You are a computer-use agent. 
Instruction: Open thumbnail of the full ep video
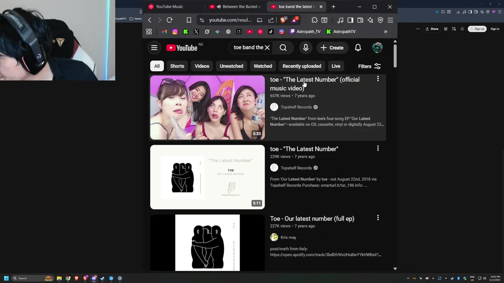(x=208, y=243)
